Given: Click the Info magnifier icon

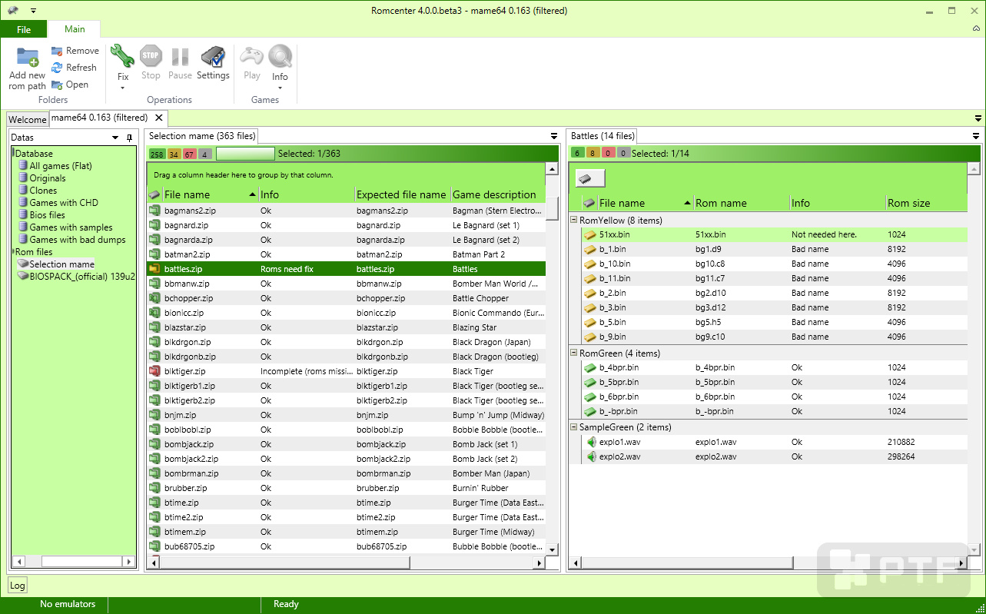Looking at the screenshot, I should point(280,57).
